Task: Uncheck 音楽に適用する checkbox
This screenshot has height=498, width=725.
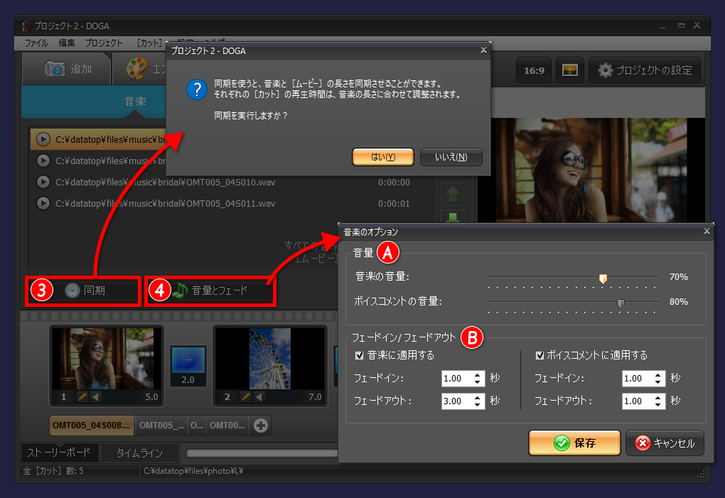Action: pyautogui.click(x=360, y=354)
